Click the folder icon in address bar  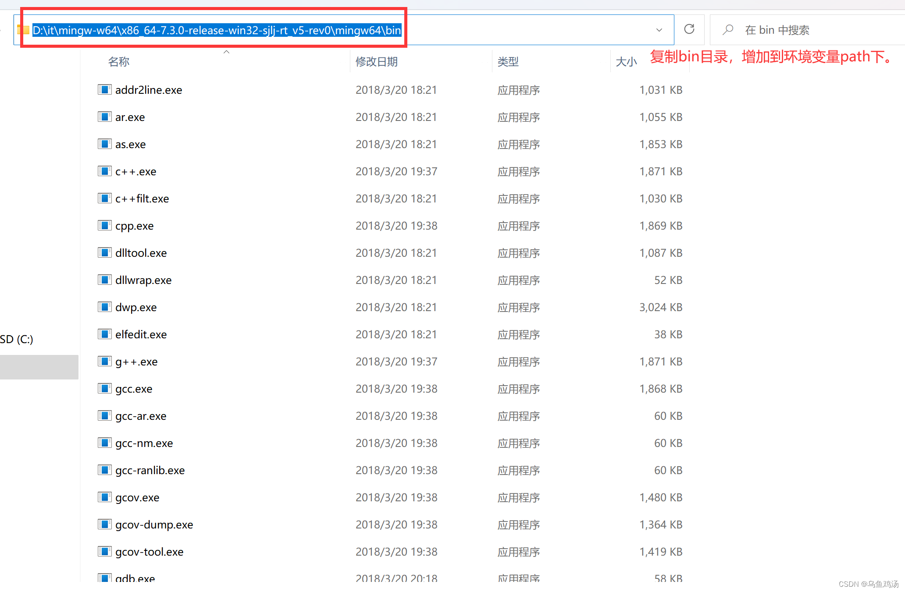pyautogui.click(x=24, y=30)
